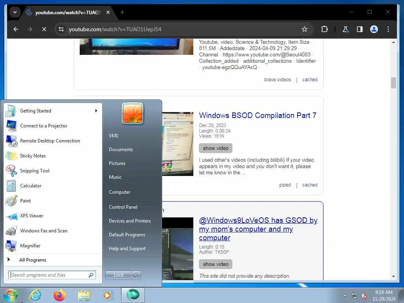Screen dimensions: 404x303
Task: Show video for BSOD Compilation Part 7
Action: coord(216,148)
